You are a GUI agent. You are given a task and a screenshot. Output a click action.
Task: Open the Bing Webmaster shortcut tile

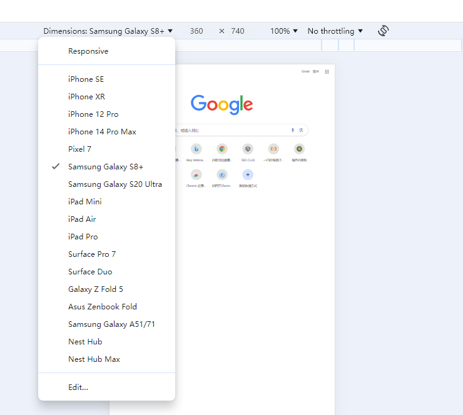(x=196, y=152)
